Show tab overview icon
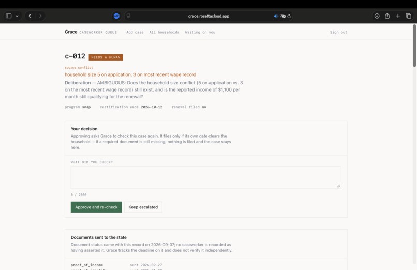417x270 pixels. tap(409, 16)
